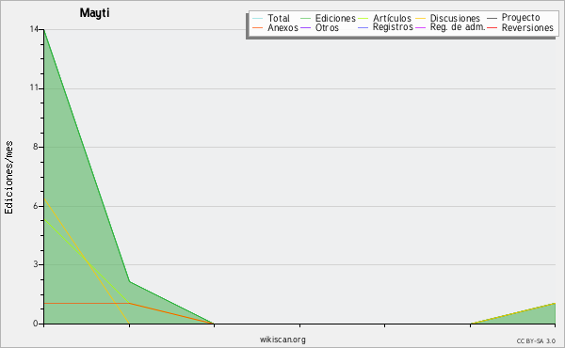Click the Ediciones green line swatch
Screen dimensions: 565x348
(x=305, y=19)
